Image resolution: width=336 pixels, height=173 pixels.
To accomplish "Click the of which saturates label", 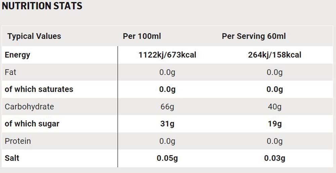I will (x=39, y=89).
